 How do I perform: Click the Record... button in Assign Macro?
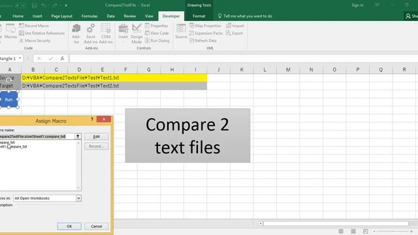[x=97, y=146]
